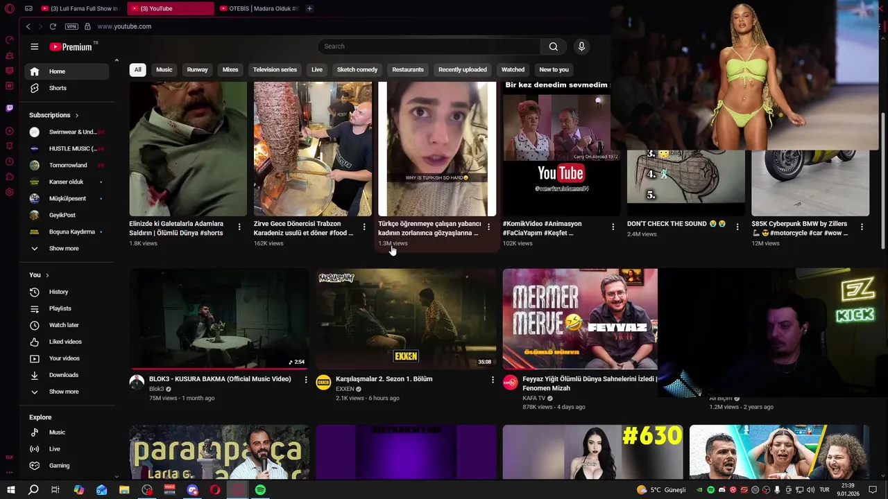Switch to the Luli Fama Full Show tab
Image resolution: width=888 pixels, height=499 pixels.
80,8
